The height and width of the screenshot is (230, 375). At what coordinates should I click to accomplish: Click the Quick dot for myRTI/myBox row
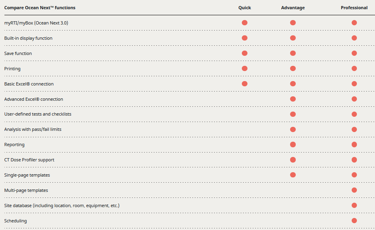pos(245,23)
